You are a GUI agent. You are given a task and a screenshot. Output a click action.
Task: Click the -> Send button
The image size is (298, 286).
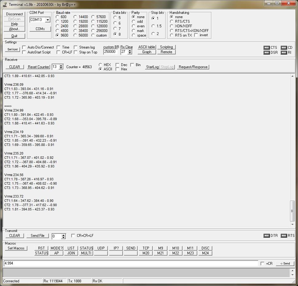(285, 264)
